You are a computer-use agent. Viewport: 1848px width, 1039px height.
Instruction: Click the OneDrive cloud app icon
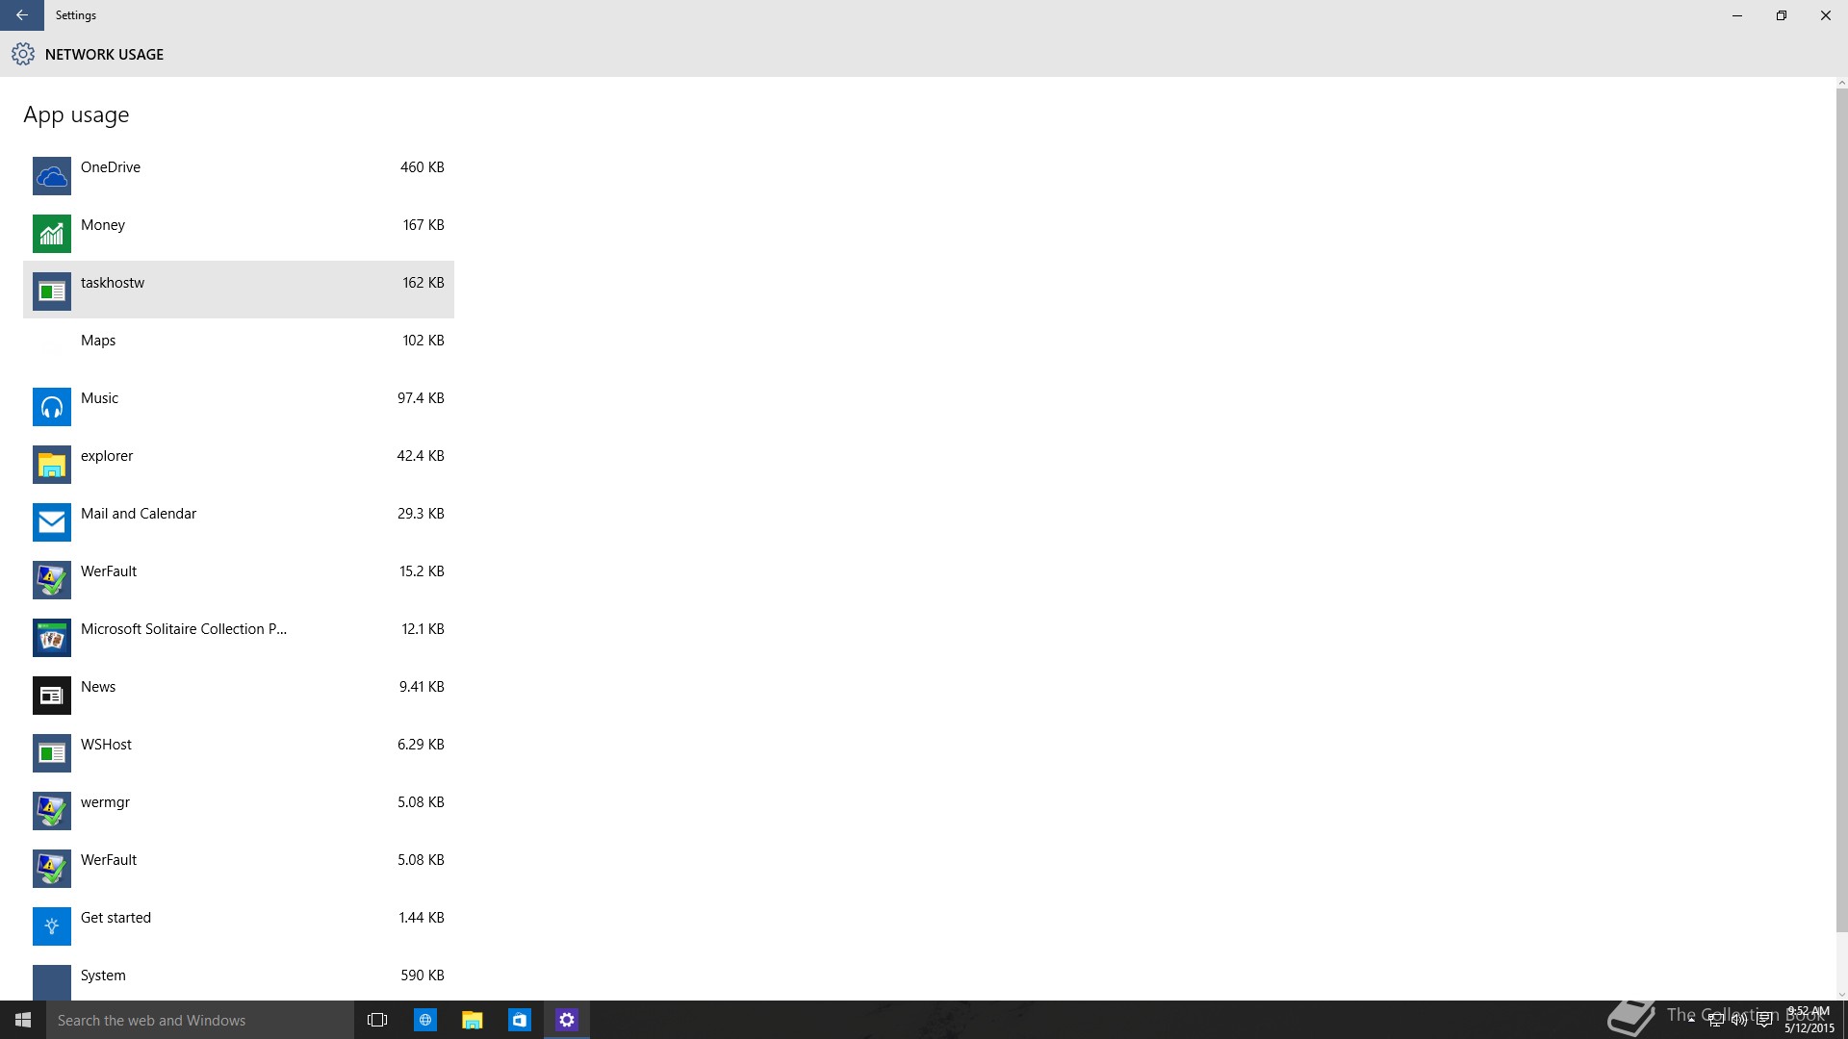(x=52, y=176)
